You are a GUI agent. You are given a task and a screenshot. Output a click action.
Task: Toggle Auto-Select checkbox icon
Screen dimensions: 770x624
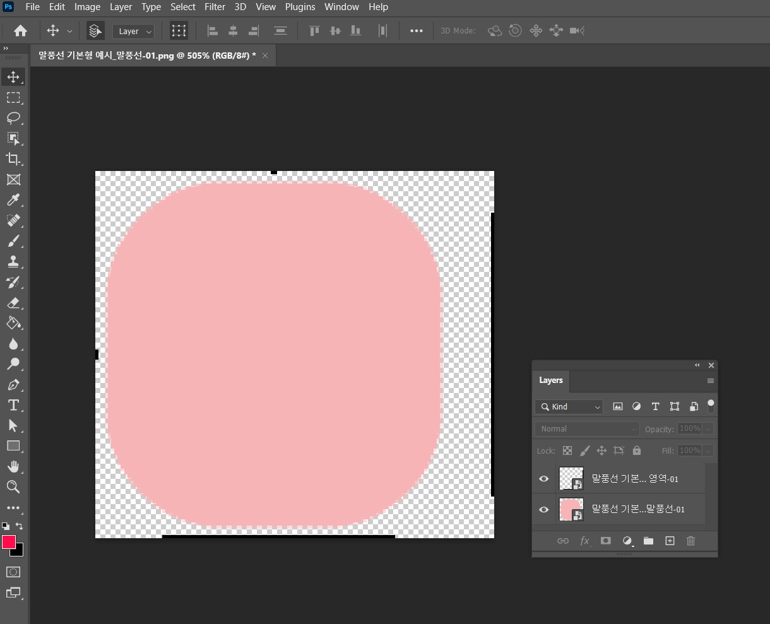[x=95, y=30]
